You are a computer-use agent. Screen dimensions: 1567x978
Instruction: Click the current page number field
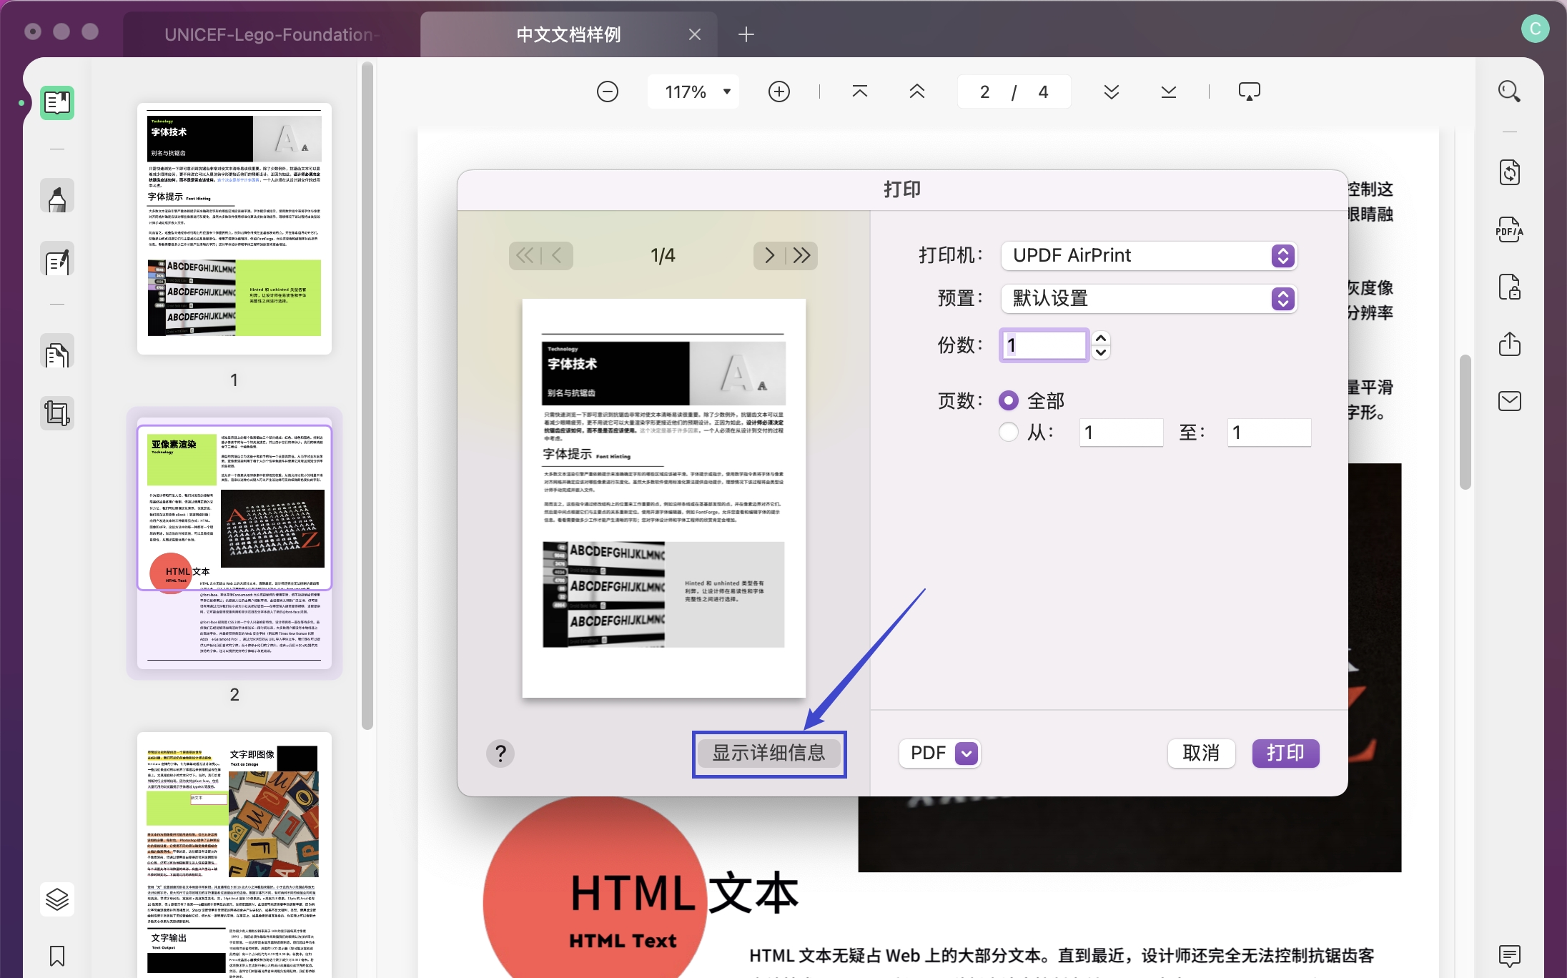pyautogui.click(x=984, y=92)
